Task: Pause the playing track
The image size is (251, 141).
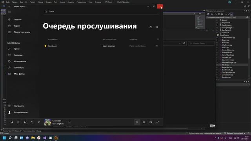Action: point(18,122)
